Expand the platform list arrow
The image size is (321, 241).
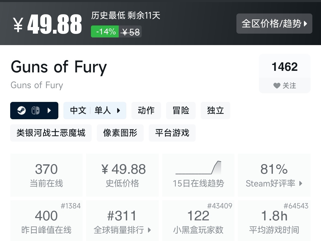(x=49, y=111)
